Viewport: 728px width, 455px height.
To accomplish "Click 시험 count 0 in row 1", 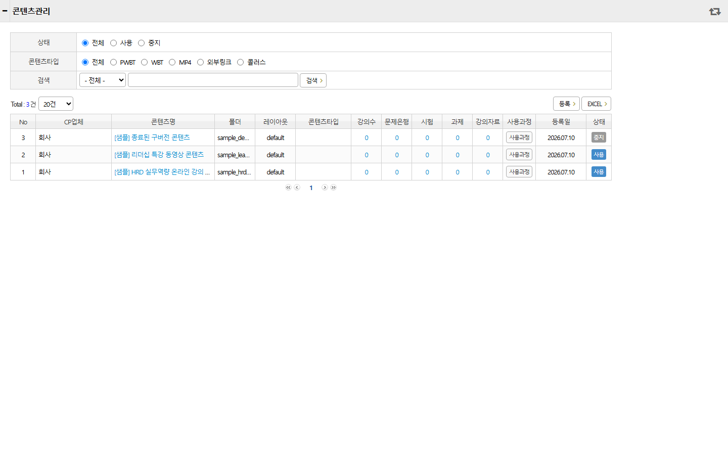I will coord(427,172).
